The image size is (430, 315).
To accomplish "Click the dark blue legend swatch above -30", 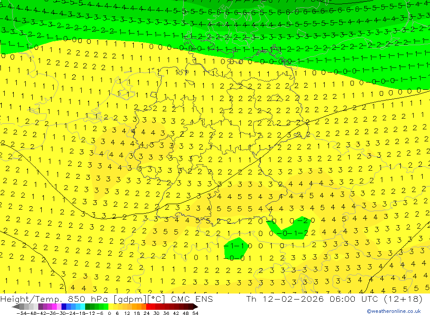I will (64, 306).
